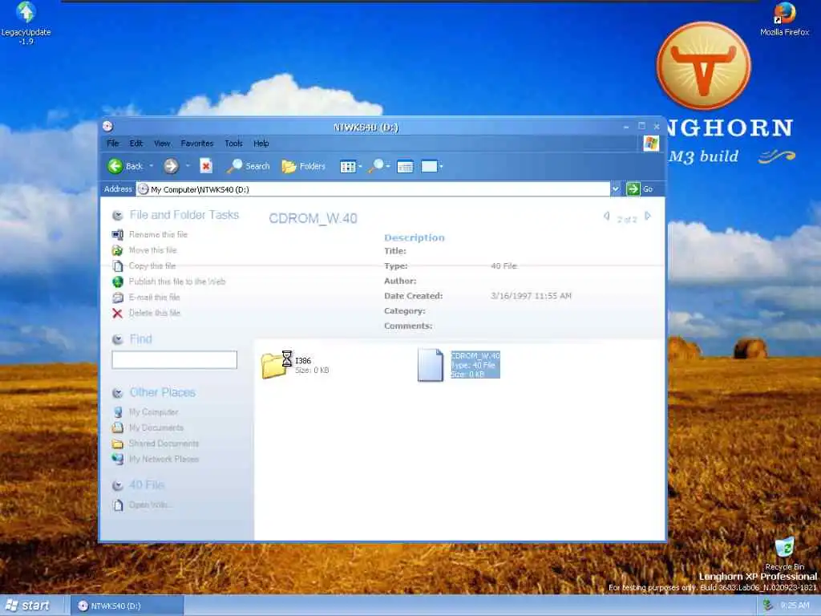Click the Views grid icon in toolbar

348,167
